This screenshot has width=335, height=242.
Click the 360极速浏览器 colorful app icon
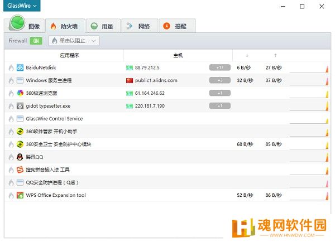click(x=20, y=93)
